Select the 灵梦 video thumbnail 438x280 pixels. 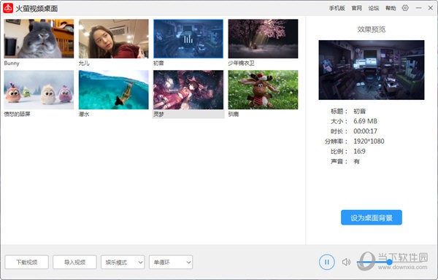coord(188,90)
